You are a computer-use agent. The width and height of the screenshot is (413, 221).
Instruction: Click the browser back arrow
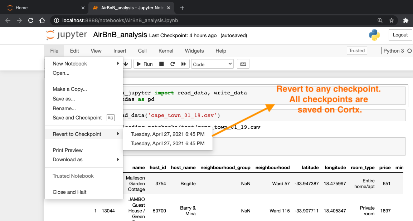click(8, 20)
